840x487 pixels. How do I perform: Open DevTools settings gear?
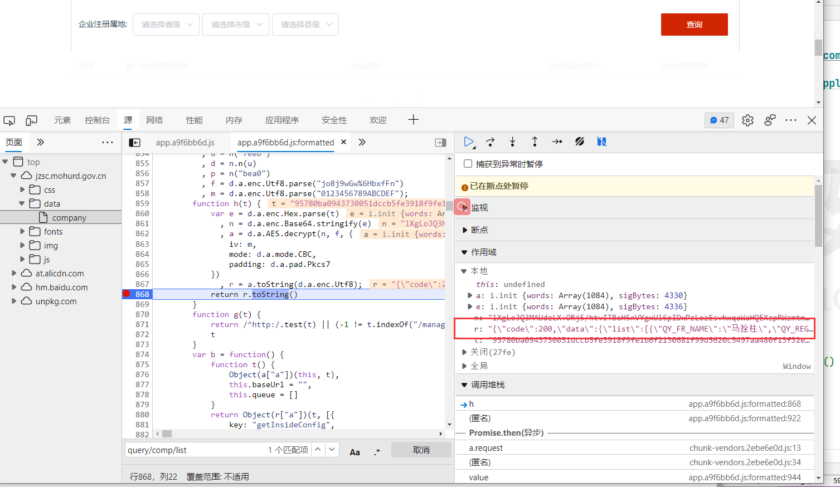747,120
